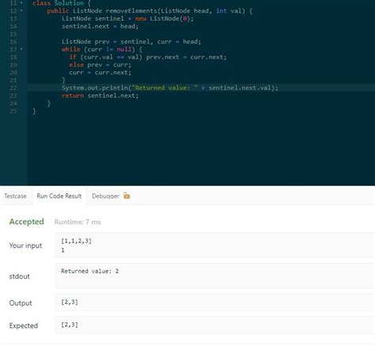Click the Output label
Screen dimensions: 375x346
click(x=21, y=302)
